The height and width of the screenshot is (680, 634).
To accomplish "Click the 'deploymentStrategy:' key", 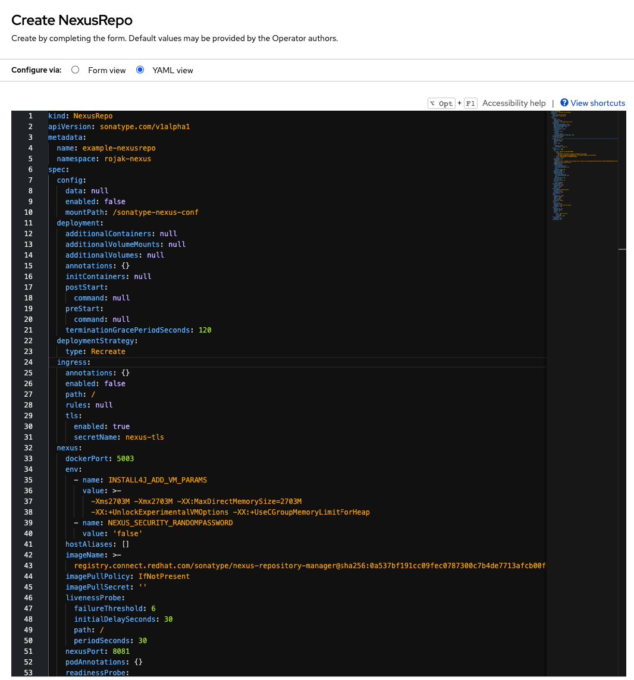I will click(97, 341).
